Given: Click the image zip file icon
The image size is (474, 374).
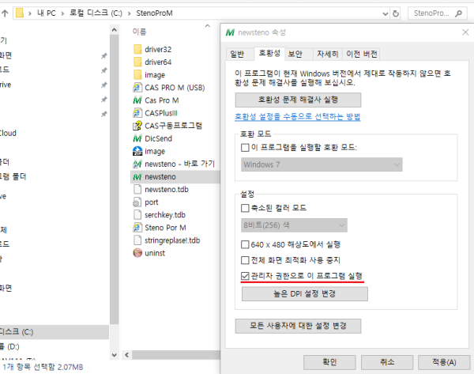Looking at the screenshot, I should (x=137, y=151).
